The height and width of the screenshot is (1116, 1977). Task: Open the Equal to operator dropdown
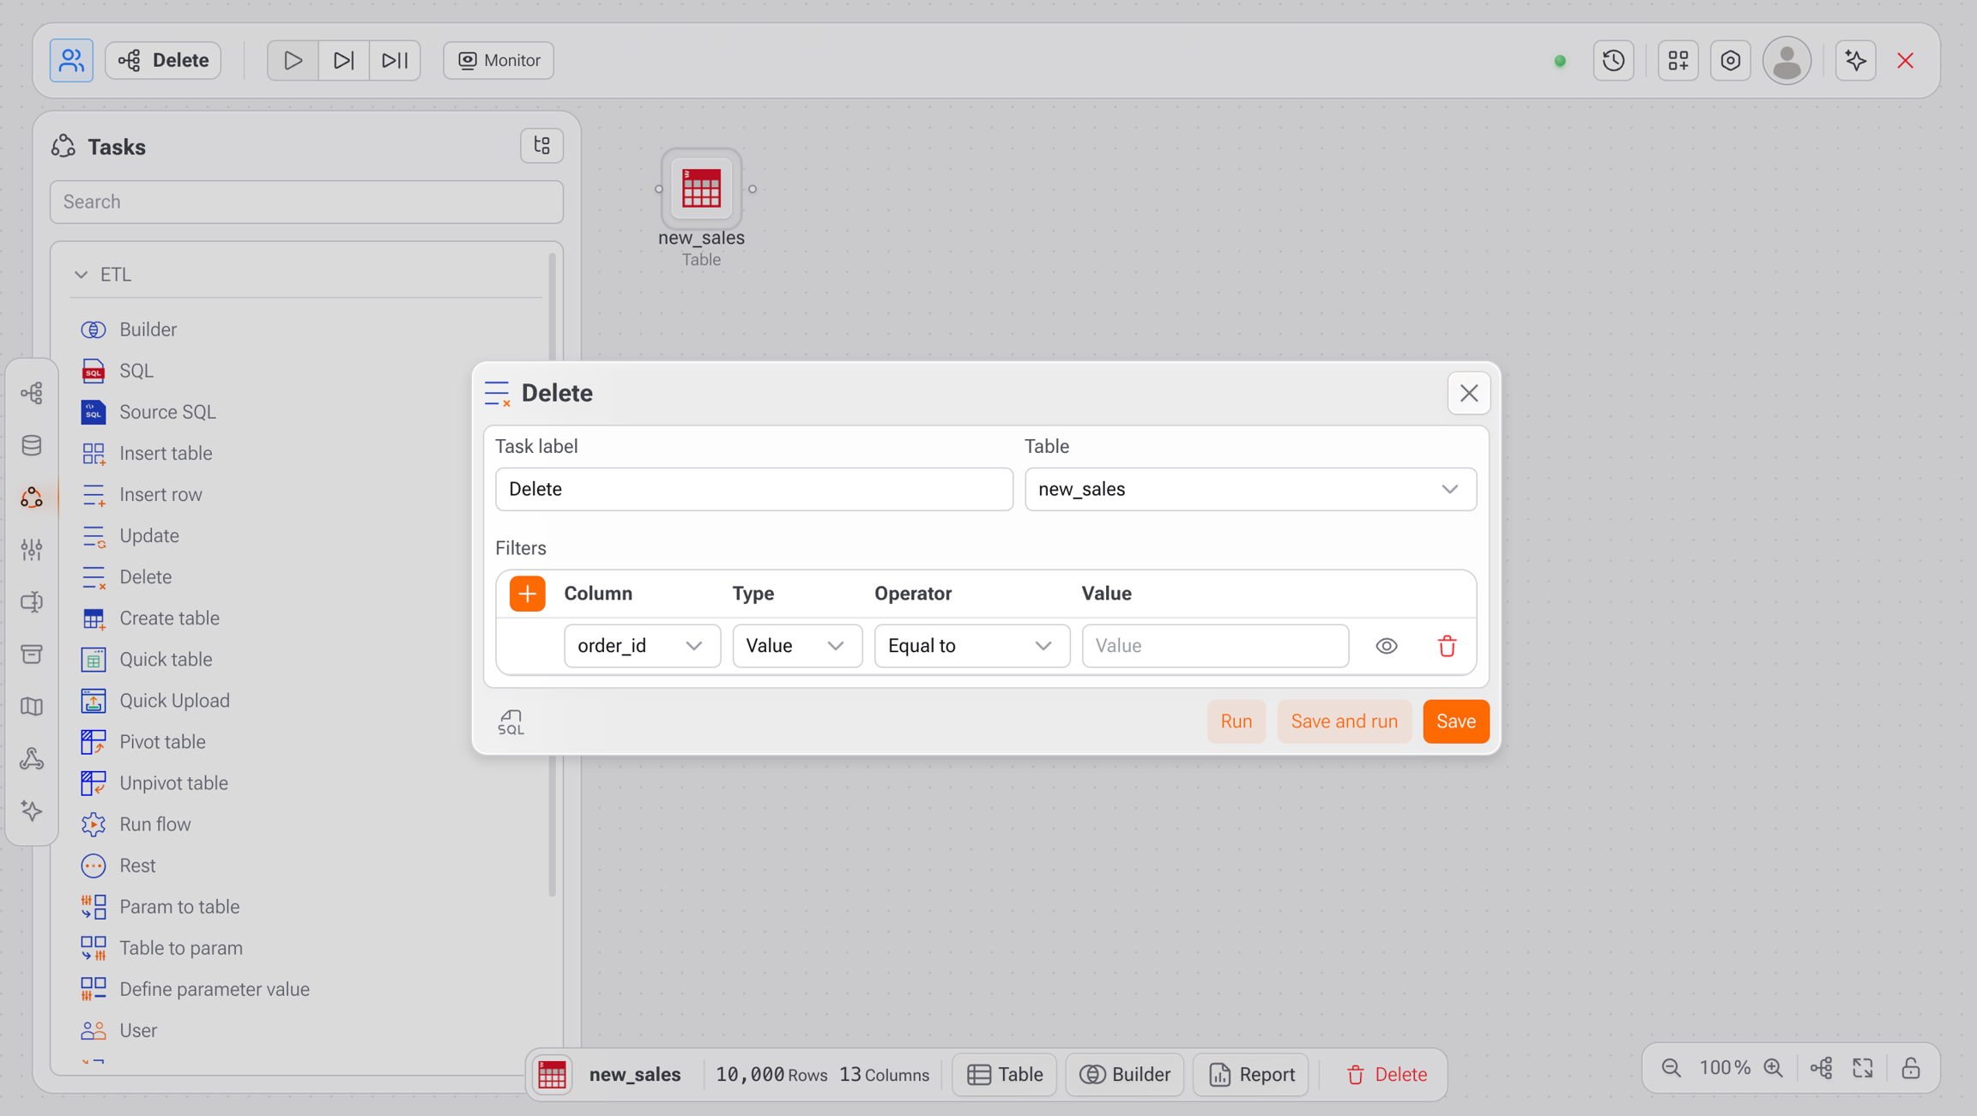click(970, 646)
